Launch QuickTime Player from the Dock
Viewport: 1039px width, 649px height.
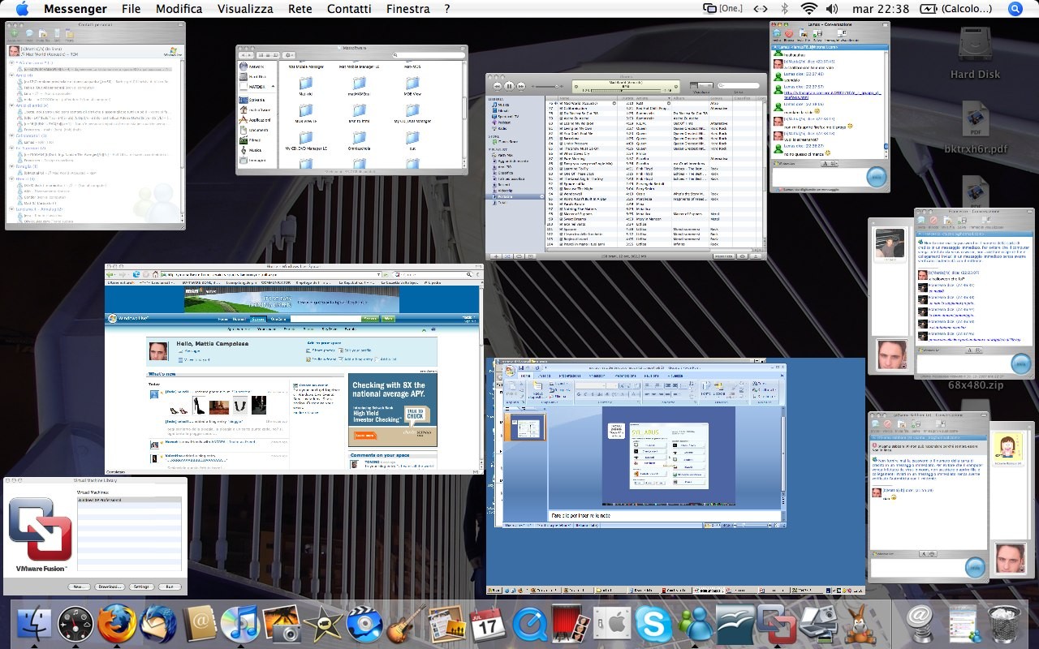(530, 623)
